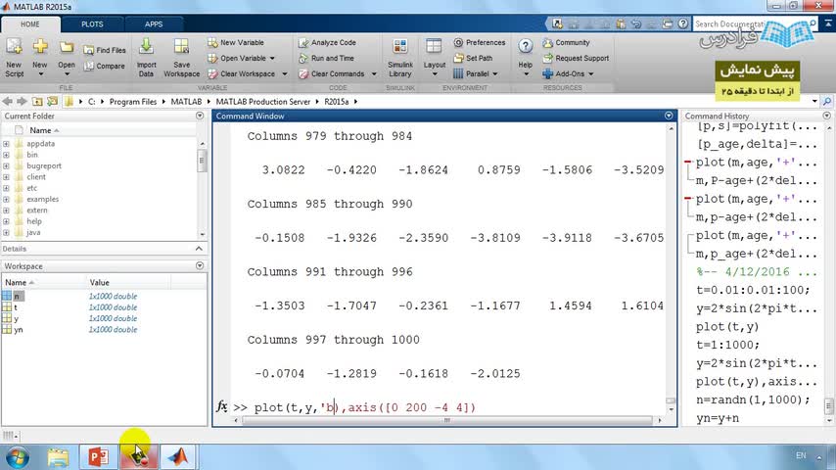836x470 pixels.
Task: Open the Command History actions menu
Action: tap(826, 116)
